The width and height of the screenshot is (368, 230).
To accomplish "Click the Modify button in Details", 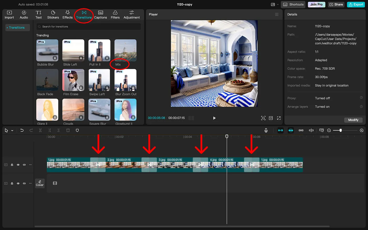I will [353, 120].
